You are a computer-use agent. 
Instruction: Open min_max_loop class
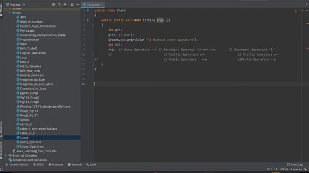[x=30, y=71]
